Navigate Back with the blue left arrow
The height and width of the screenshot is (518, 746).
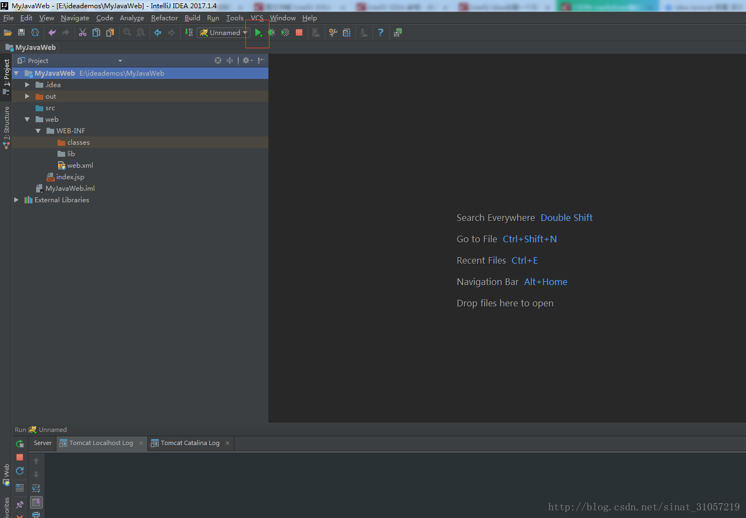click(158, 33)
